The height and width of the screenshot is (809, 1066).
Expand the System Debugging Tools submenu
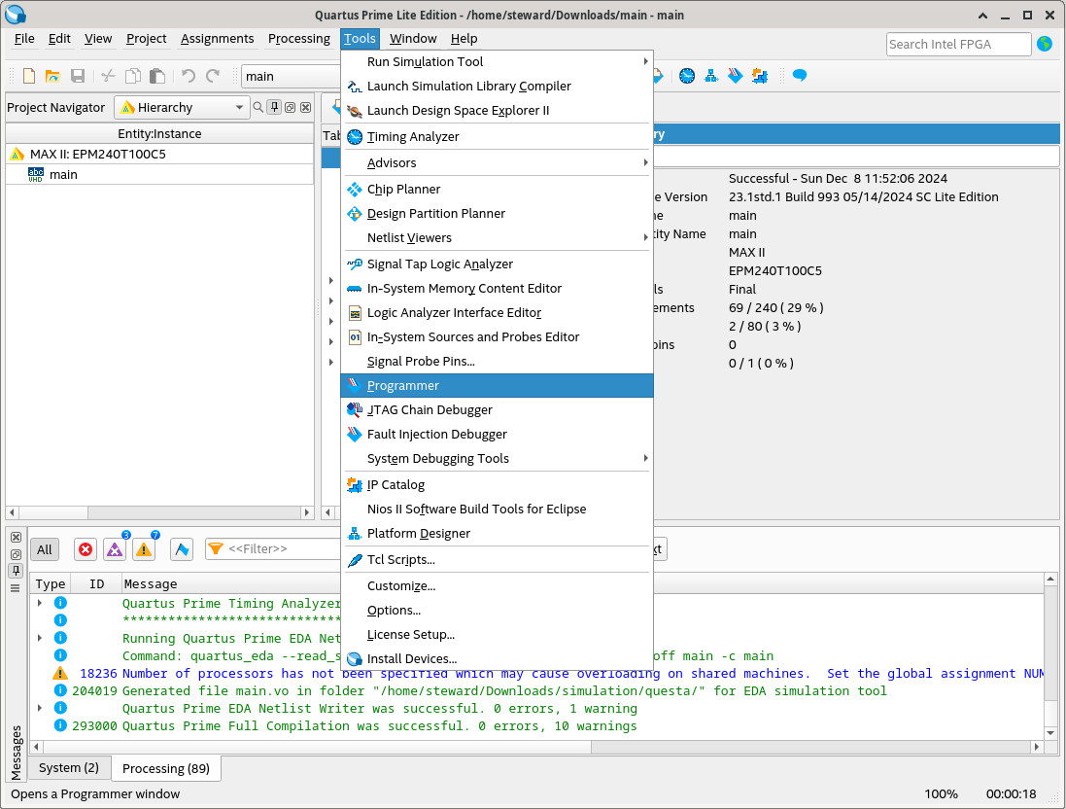click(497, 459)
